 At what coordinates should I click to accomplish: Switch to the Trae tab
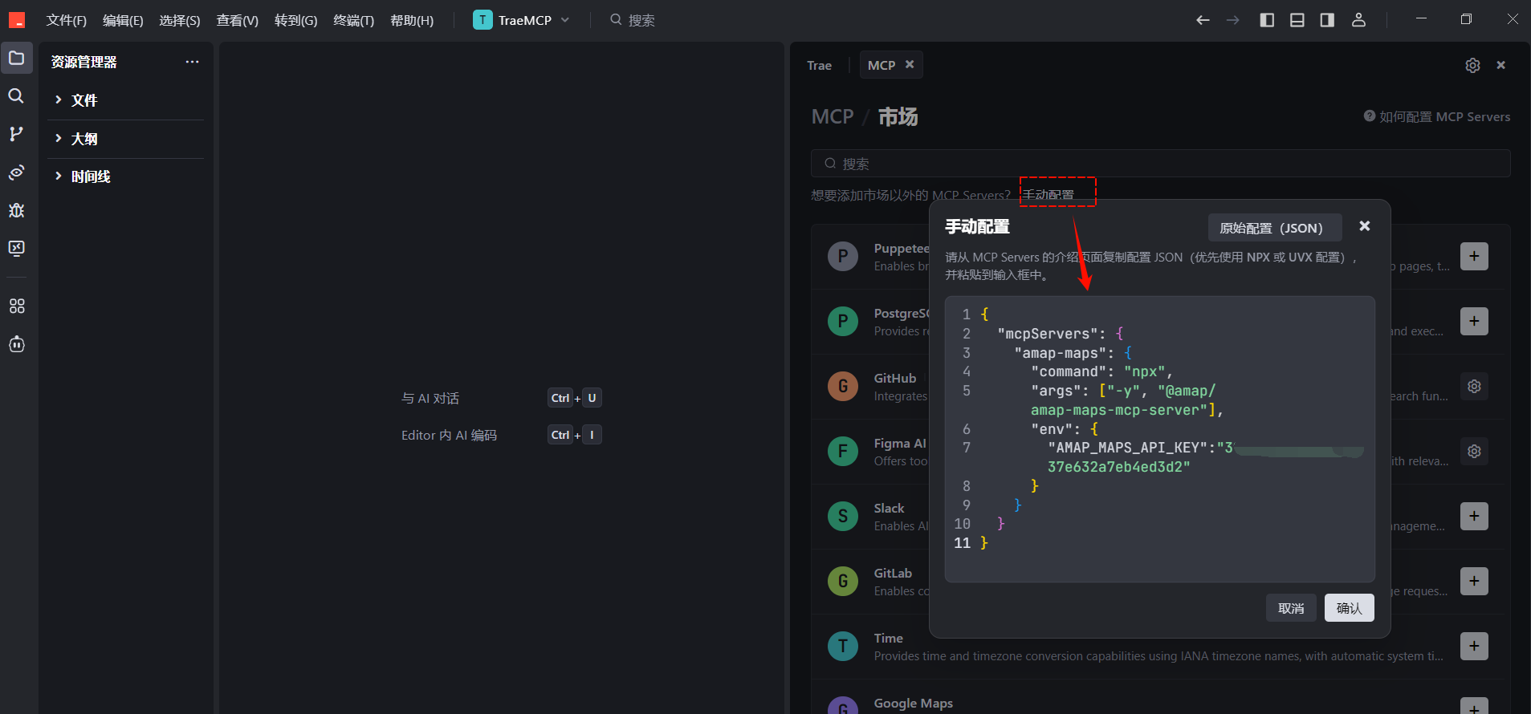[x=819, y=66]
